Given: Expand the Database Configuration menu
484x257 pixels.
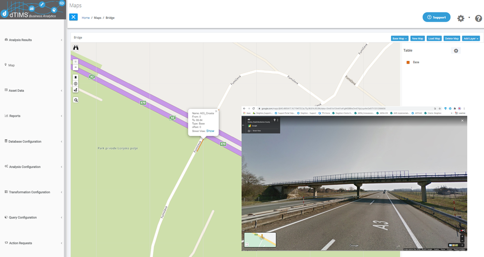Looking at the screenshot, I should tap(33, 142).
